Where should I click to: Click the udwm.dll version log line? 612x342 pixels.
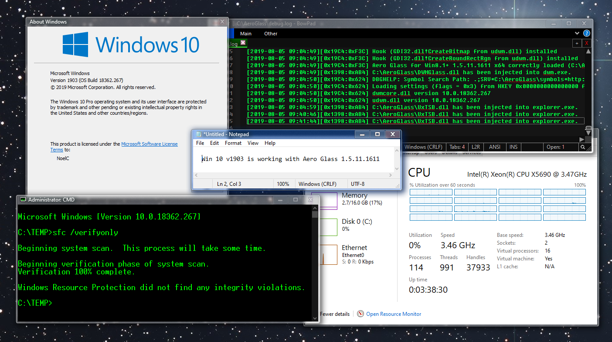tap(364, 100)
